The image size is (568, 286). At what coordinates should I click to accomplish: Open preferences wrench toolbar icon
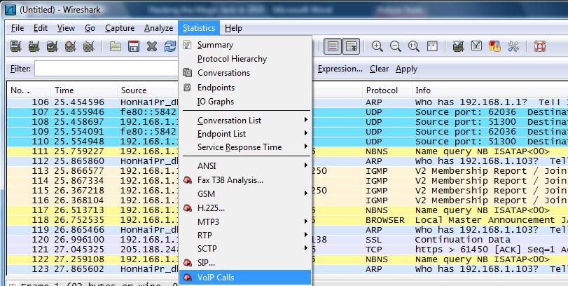click(513, 46)
